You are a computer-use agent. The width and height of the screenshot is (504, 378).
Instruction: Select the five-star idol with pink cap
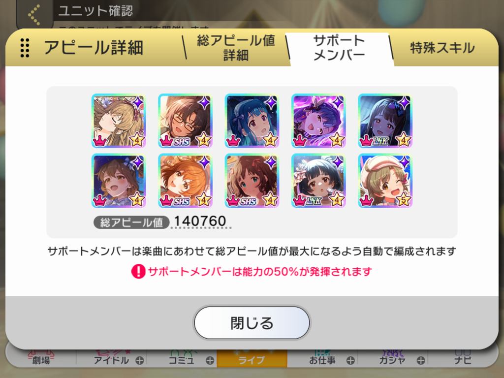(x=385, y=180)
